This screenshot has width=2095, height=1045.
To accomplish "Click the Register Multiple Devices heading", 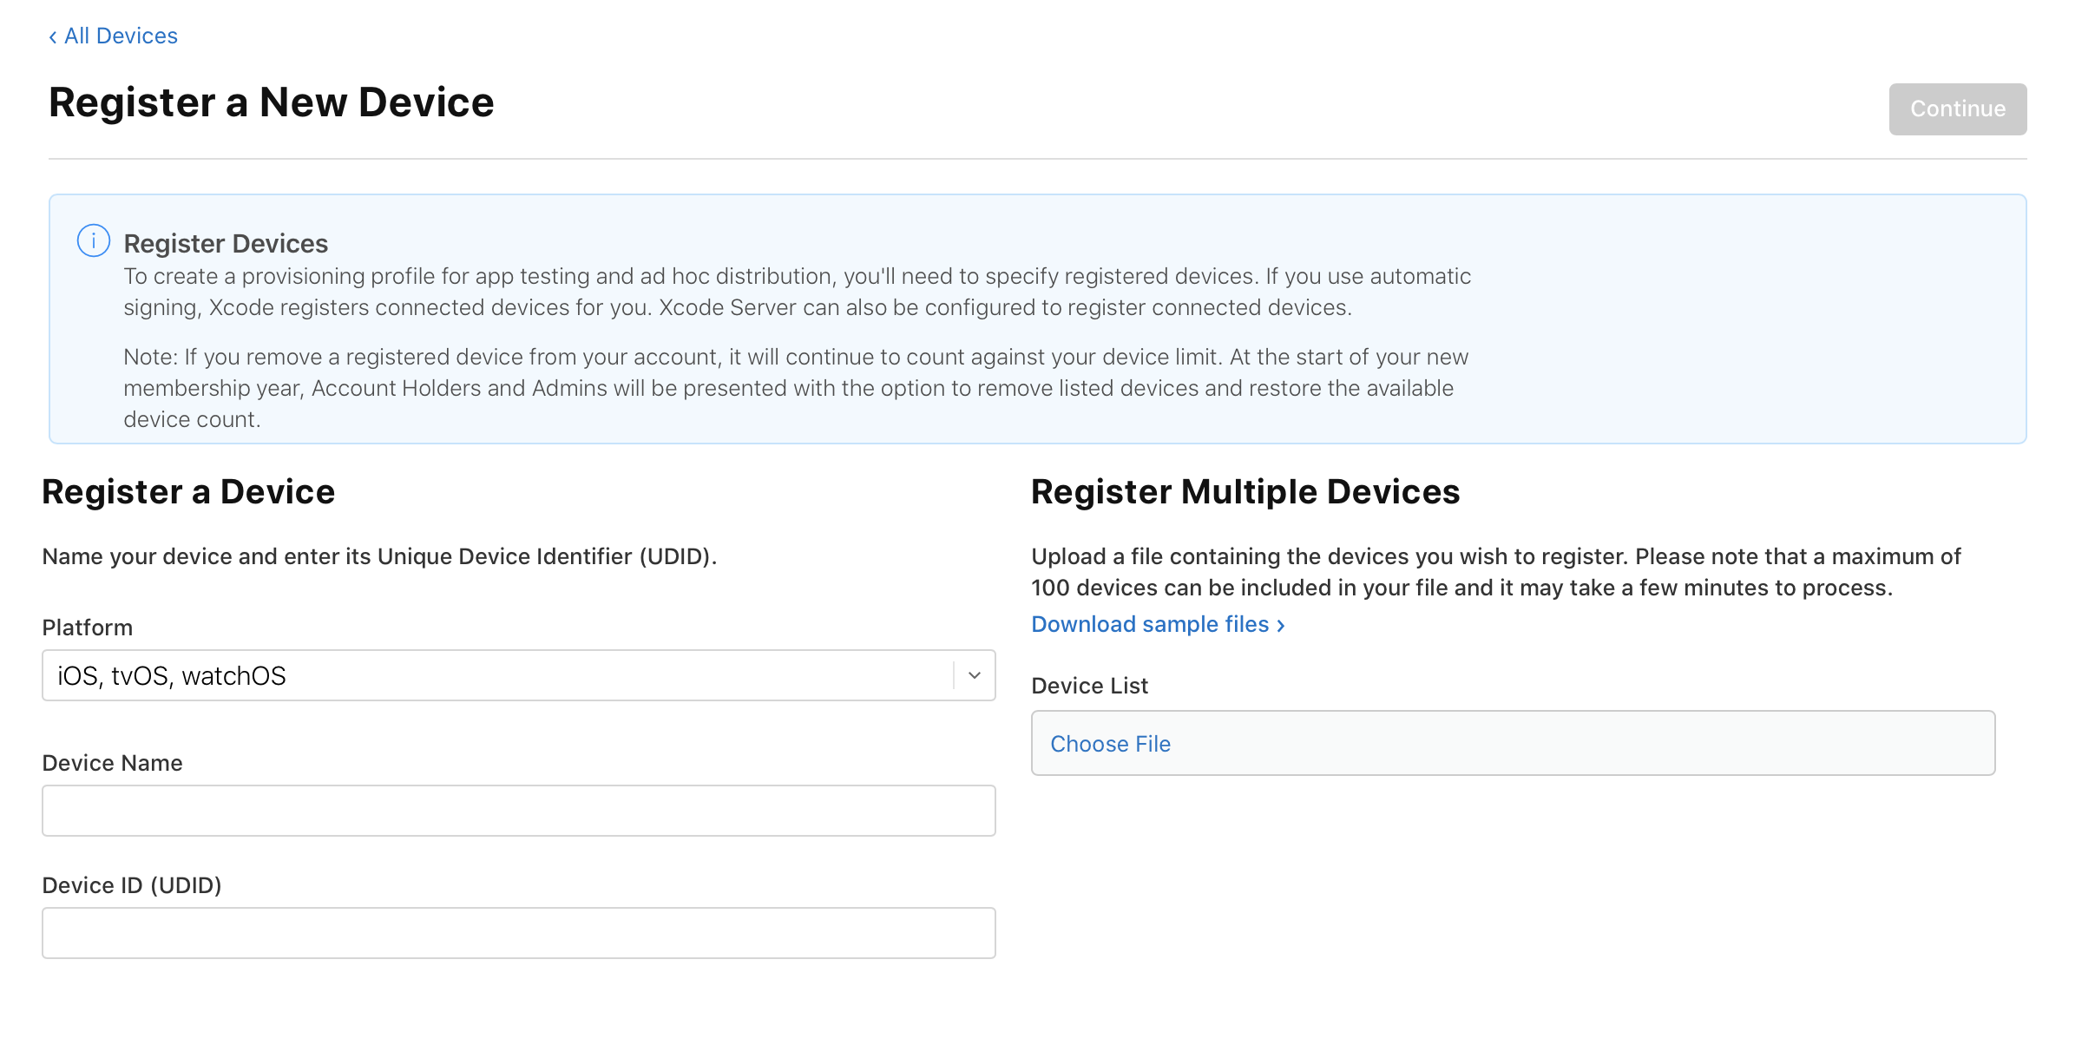I will coord(1245,491).
